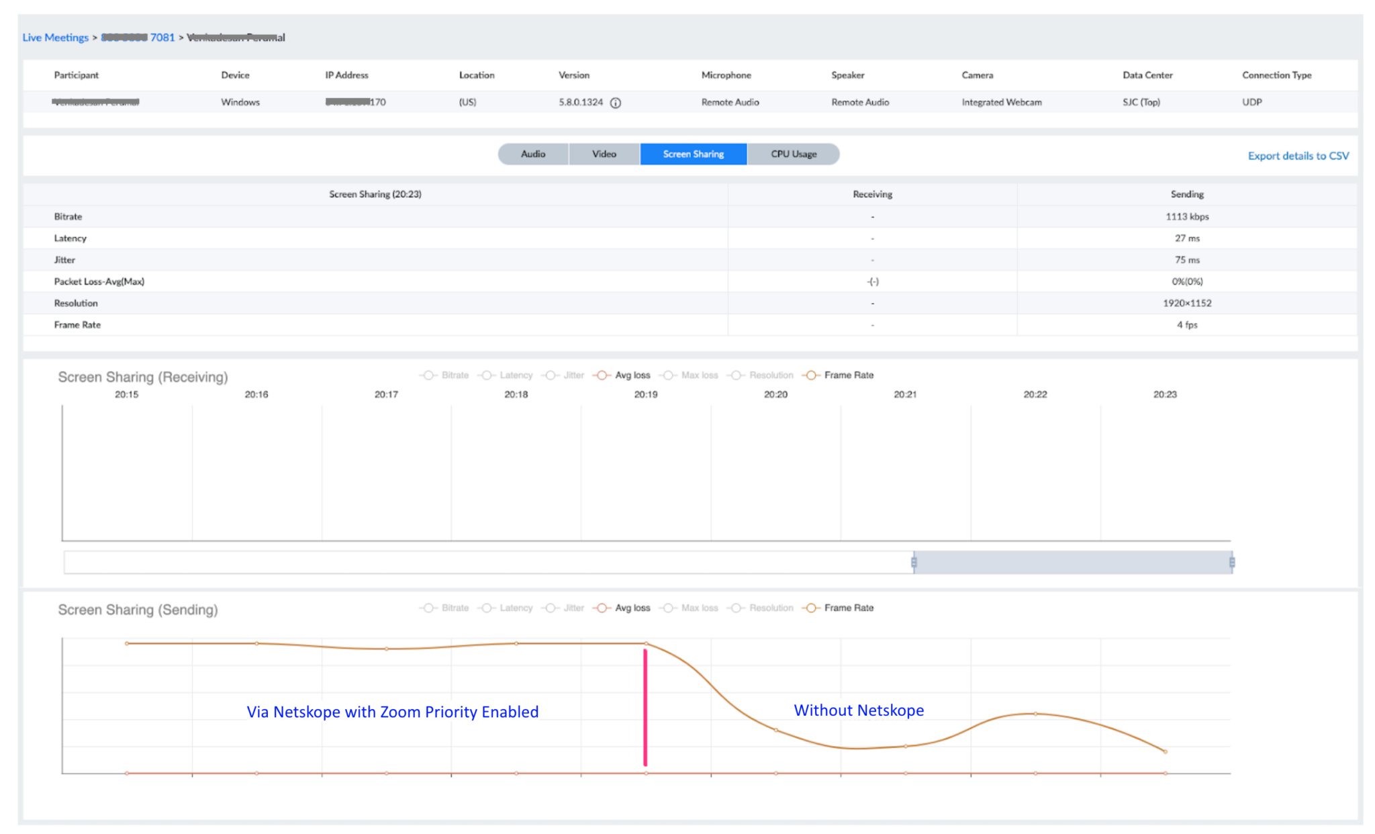Click the info icon beside version 5.8.0.1324
The width and height of the screenshot is (1375, 834).
[x=616, y=102]
